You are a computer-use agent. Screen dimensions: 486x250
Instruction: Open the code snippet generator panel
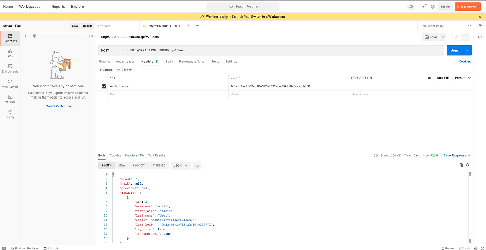(480, 37)
